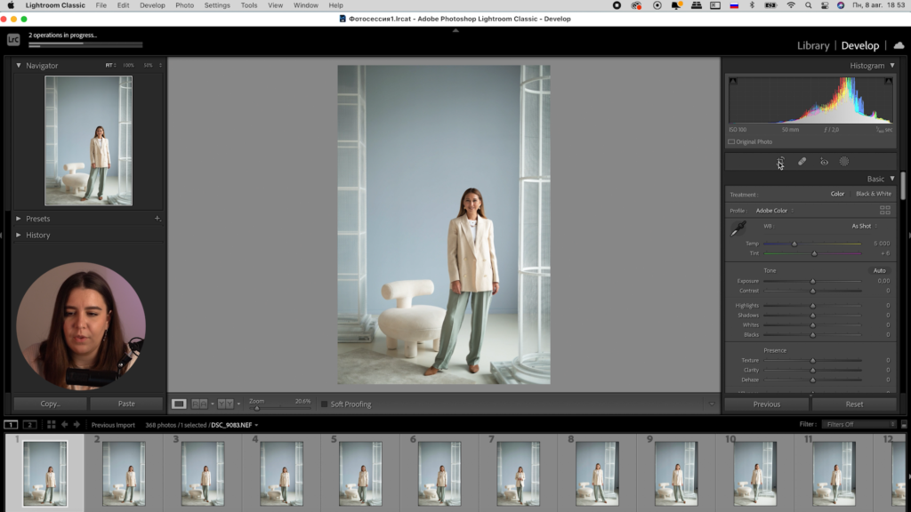Click the Auto tone button

pos(879,270)
